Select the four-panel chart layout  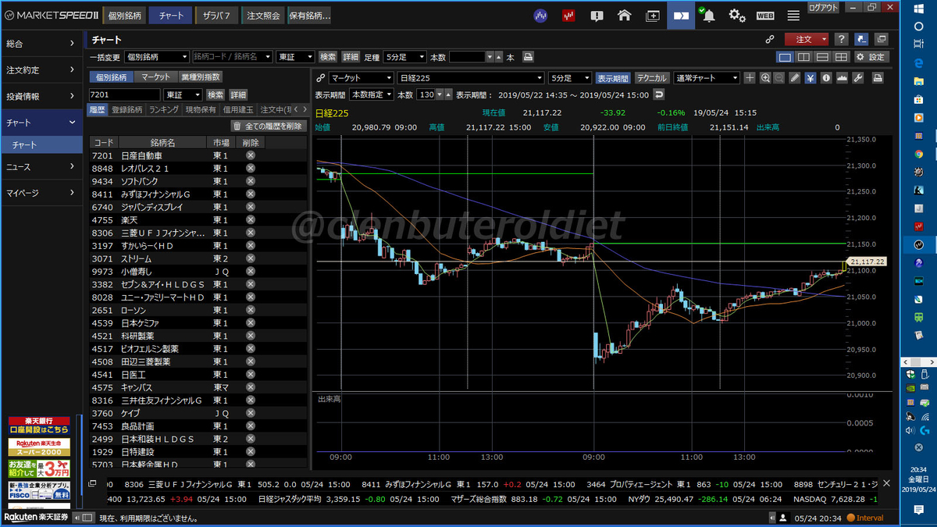tap(841, 57)
